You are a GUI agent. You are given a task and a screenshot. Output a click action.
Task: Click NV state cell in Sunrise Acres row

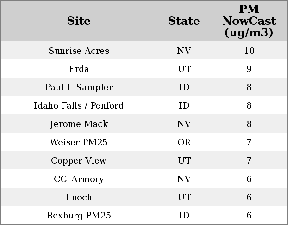184,51
